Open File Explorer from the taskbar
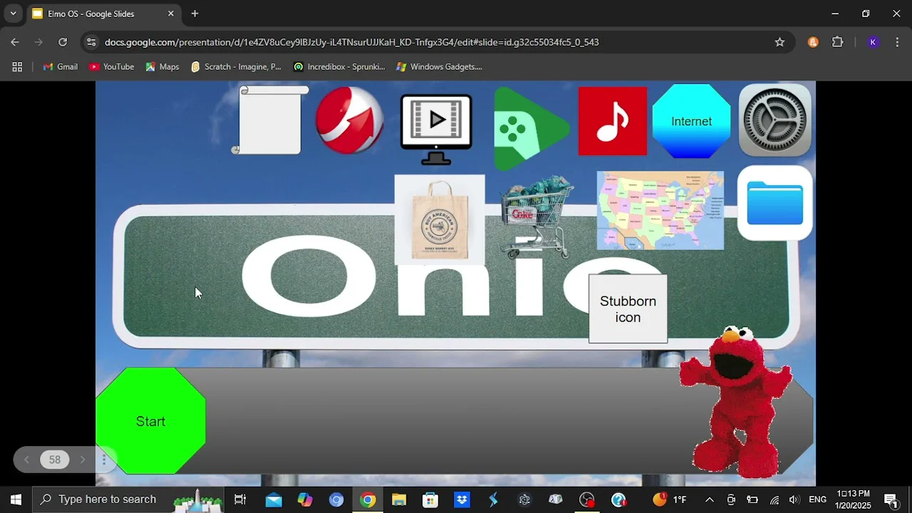The height and width of the screenshot is (513, 912). pyautogui.click(x=399, y=499)
